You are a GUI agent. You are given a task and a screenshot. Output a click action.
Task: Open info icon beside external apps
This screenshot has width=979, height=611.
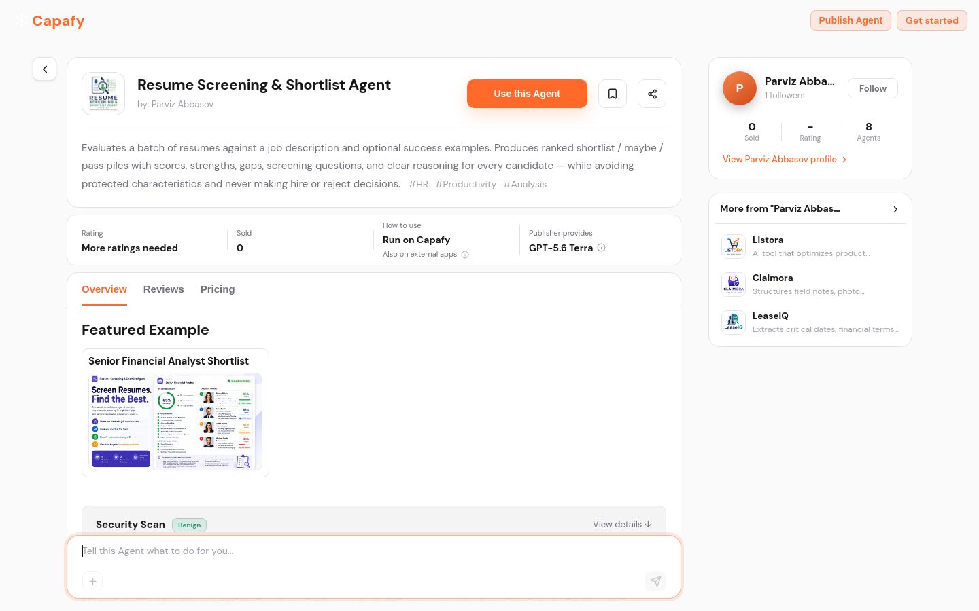pos(465,255)
